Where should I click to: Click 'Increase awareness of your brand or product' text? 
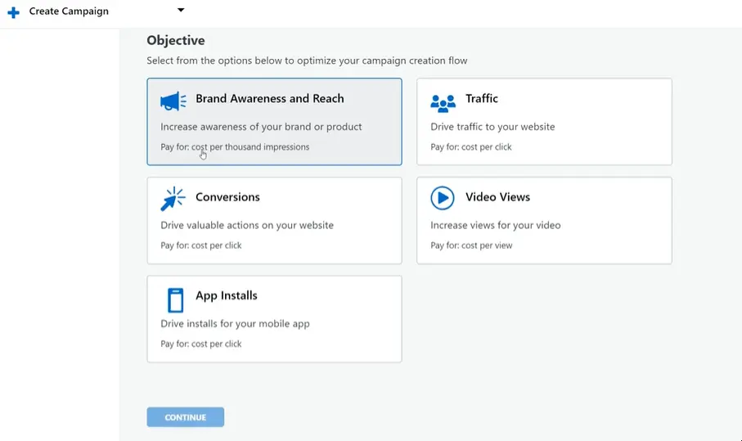261,127
